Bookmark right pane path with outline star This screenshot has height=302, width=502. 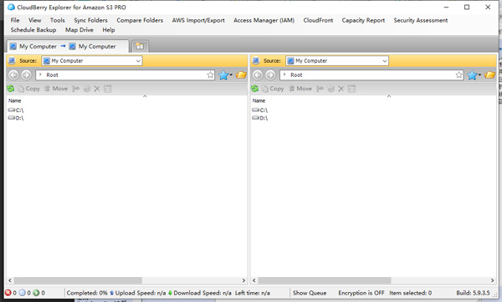point(459,75)
